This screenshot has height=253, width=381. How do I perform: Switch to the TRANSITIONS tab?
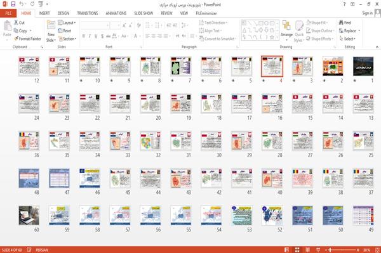click(x=88, y=13)
